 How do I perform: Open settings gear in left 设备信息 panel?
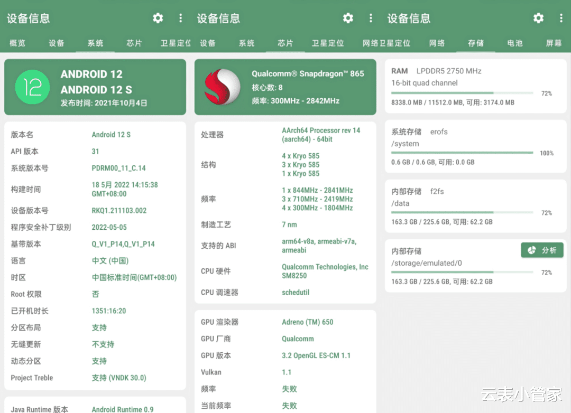coord(158,18)
